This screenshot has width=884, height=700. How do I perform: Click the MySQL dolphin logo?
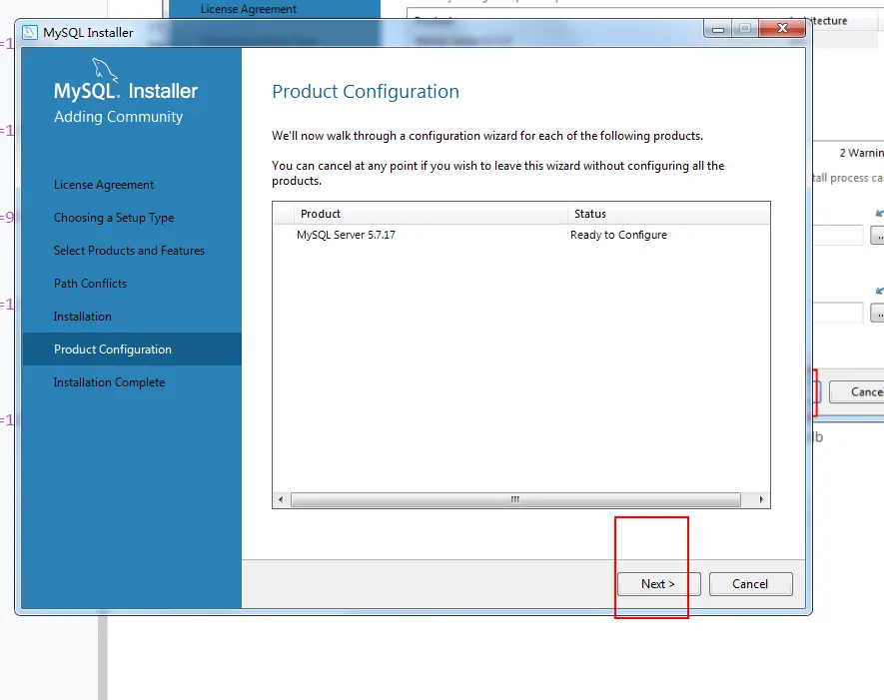point(105,69)
